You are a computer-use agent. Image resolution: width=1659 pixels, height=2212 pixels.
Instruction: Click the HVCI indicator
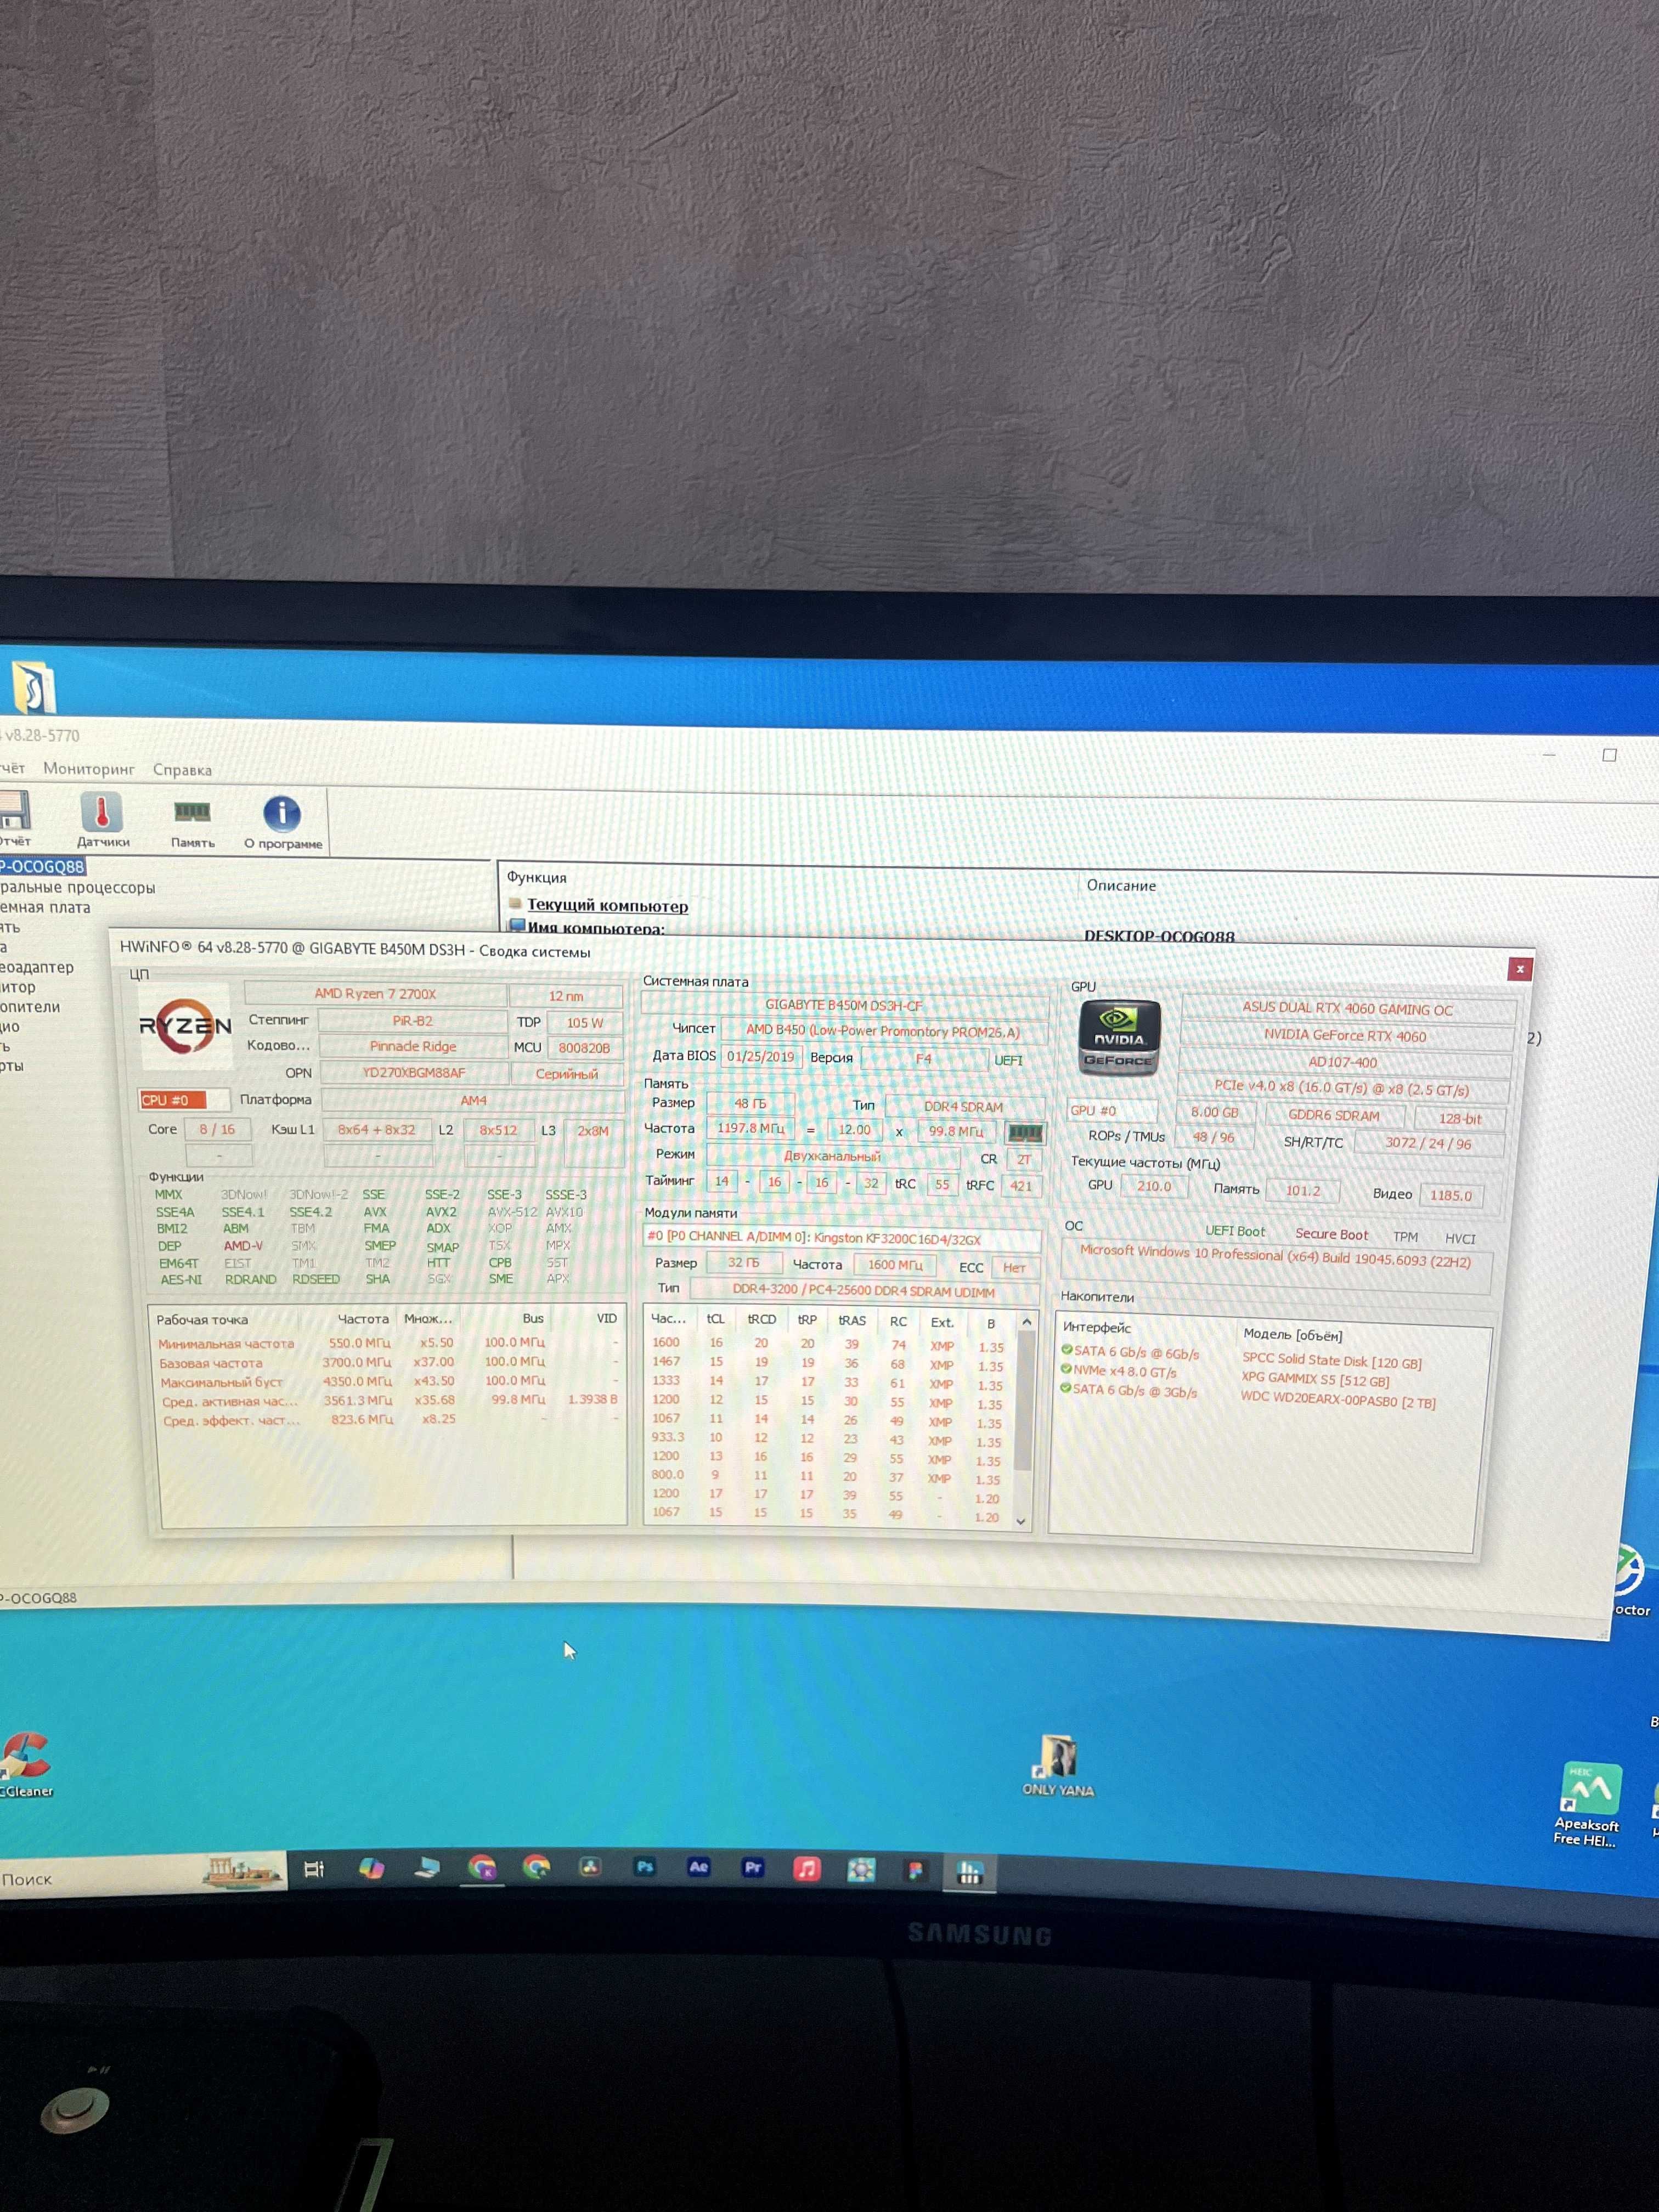pos(1459,1238)
